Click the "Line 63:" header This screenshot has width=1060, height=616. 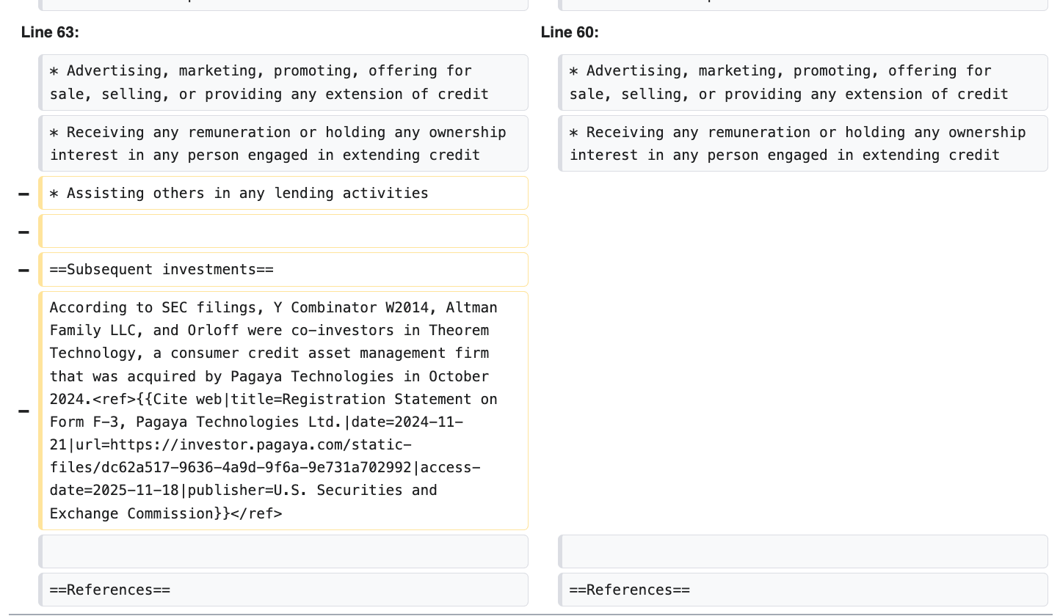pos(50,32)
